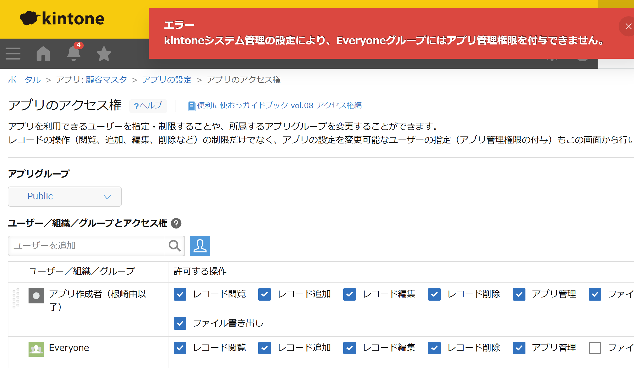Close the error notification
Image resolution: width=634 pixels, height=368 pixels.
coord(628,26)
